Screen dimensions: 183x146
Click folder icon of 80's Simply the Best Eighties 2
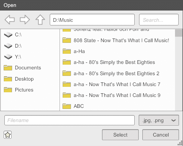(67, 73)
